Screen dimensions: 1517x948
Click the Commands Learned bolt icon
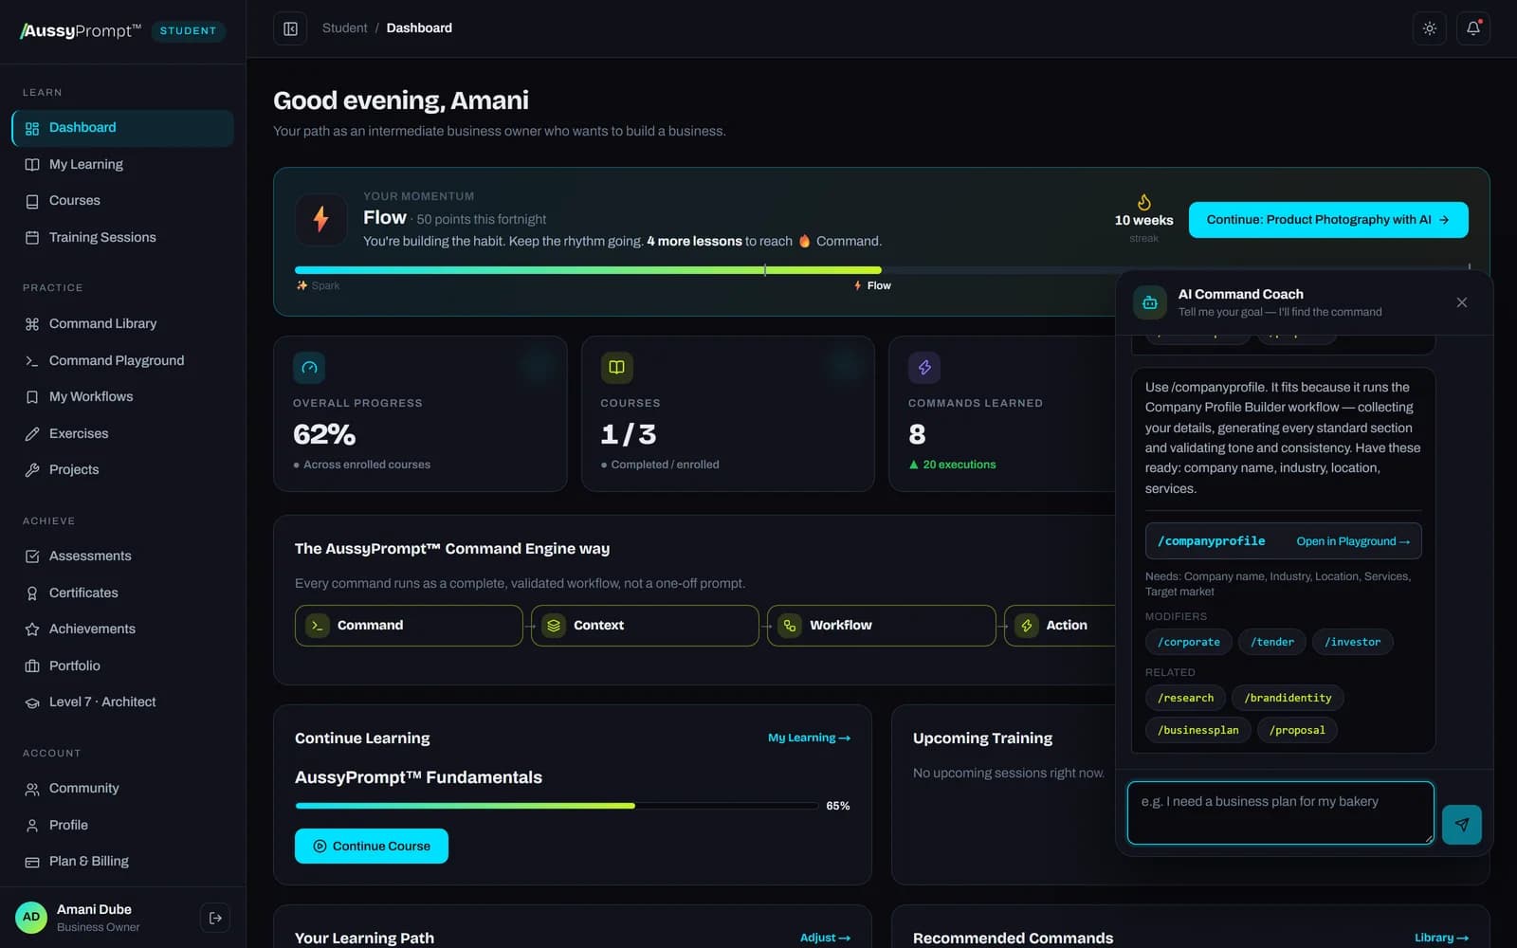pyautogui.click(x=924, y=368)
